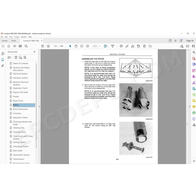Open the Help menu
Screen dimensions: 196x196
click(30, 37)
